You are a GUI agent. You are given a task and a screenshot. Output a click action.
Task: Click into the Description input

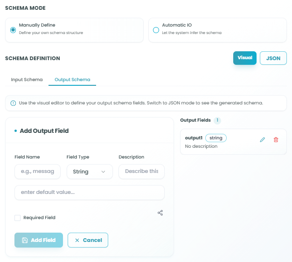(141, 172)
